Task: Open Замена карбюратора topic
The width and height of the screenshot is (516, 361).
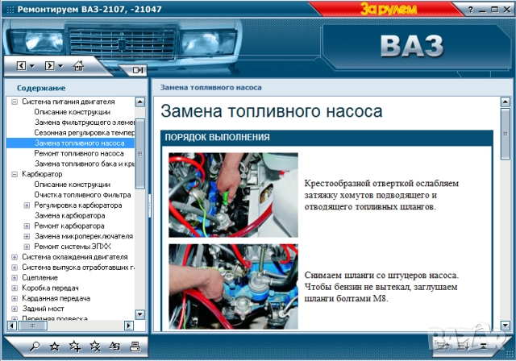Action: [x=70, y=216]
